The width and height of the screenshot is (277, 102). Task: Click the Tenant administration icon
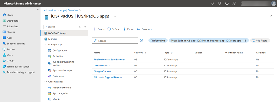(4, 66)
